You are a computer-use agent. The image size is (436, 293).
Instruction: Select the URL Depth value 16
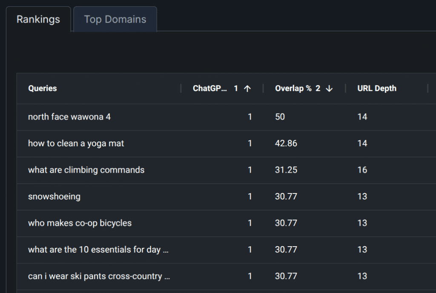pos(362,170)
